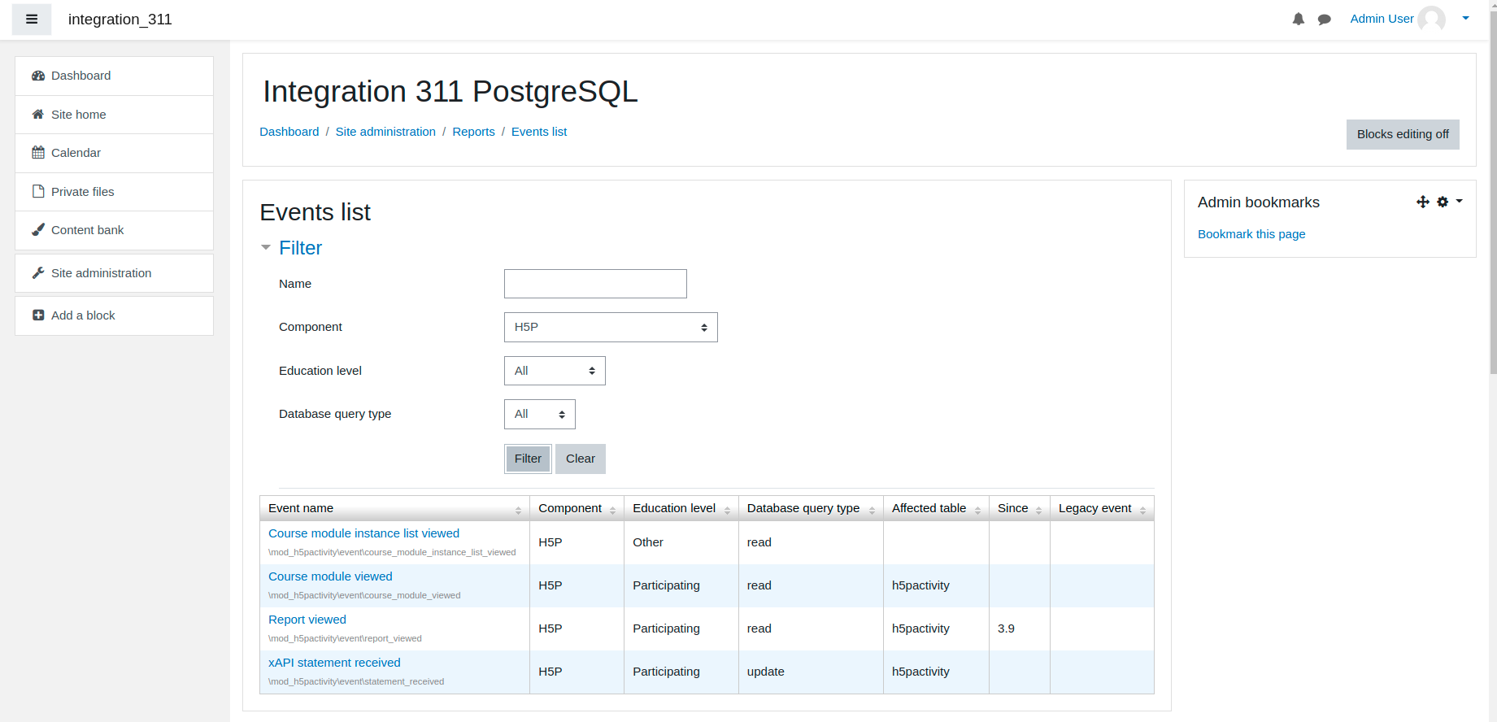Open Course module instance list viewed event
The width and height of the screenshot is (1497, 722).
pyautogui.click(x=363, y=533)
